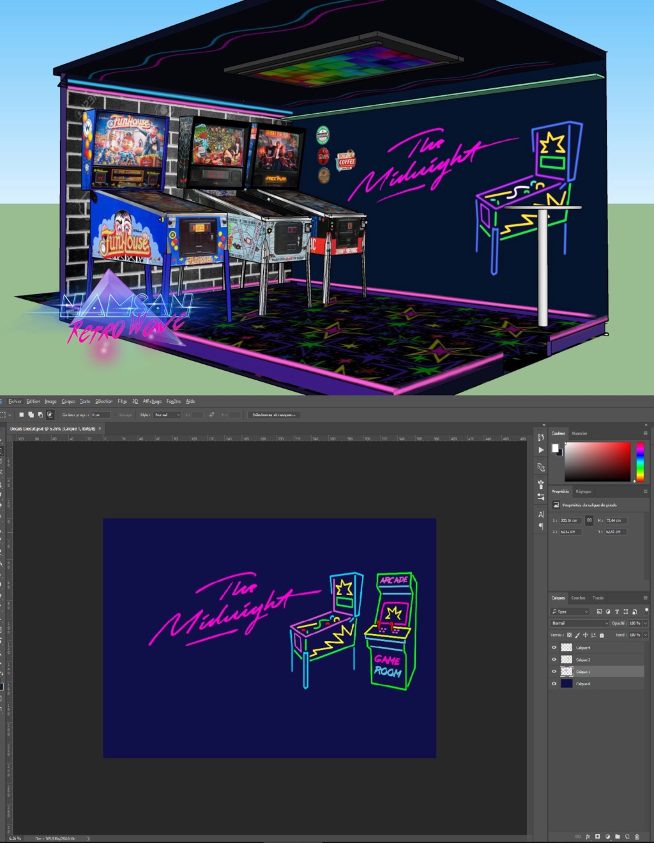The height and width of the screenshot is (843, 654).
Task: Switch to the Réglages tab
Action: pos(583,491)
